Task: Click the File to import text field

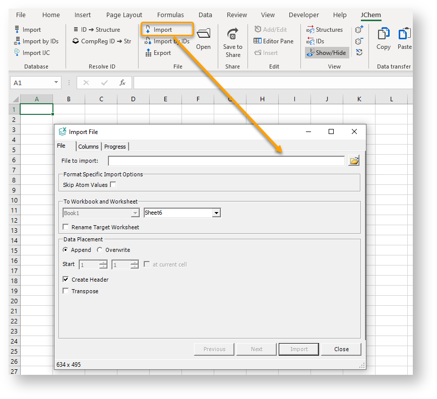Action: pos(226,161)
